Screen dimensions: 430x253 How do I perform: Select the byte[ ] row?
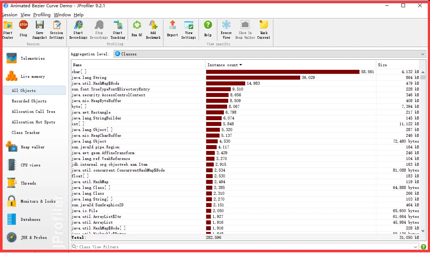pyautogui.click(x=246, y=106)
